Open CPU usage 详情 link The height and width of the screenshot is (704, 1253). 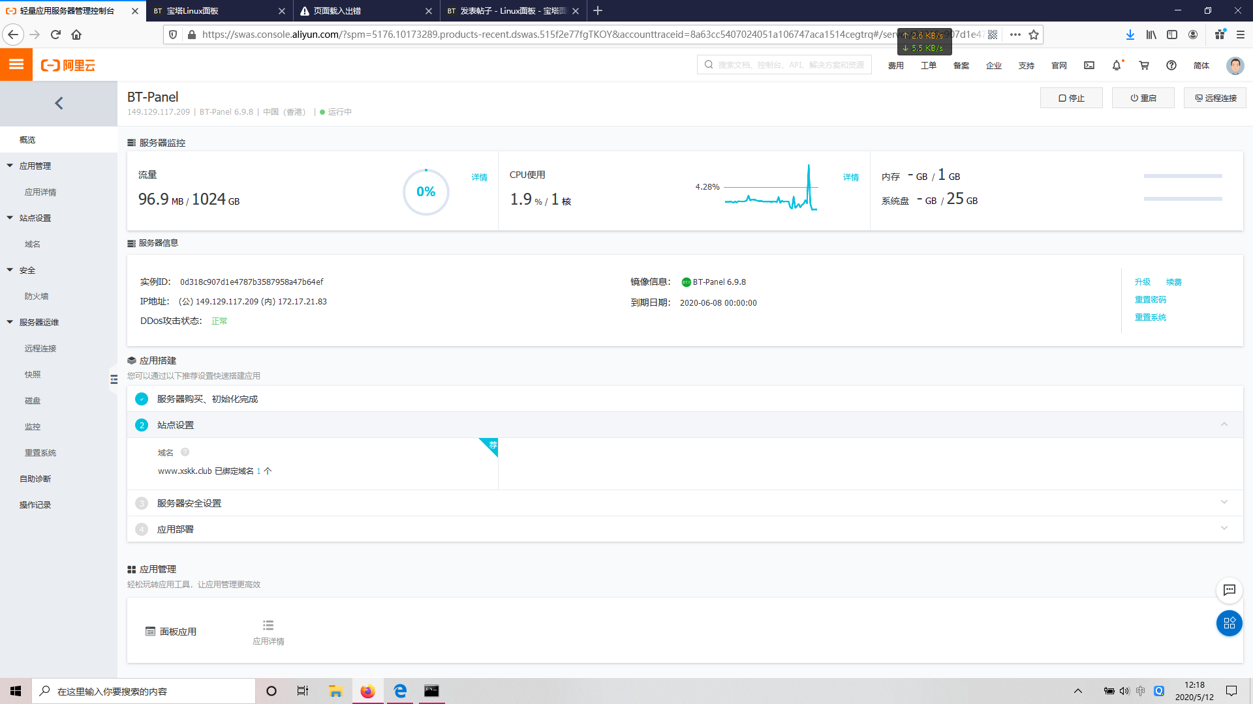point(851,177)
